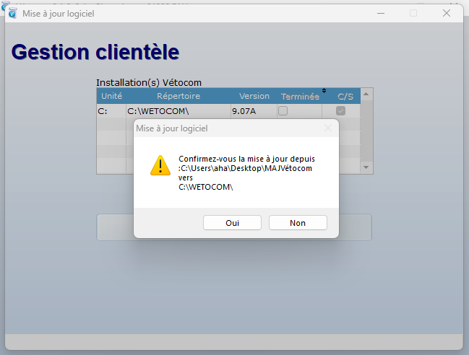Click the Gestion clientèle heading
This screenshot has width=469, height=355.
pyautogui.click(x=95, y=52)
